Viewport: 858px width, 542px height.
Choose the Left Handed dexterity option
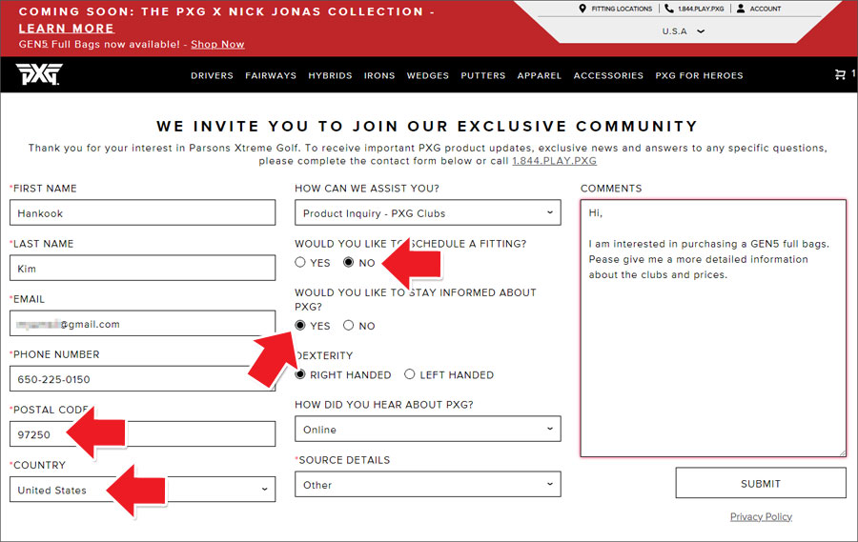click(x=409, y=374)
